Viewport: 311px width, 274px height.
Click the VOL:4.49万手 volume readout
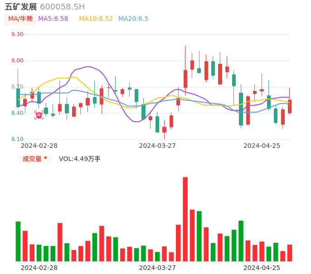(x=80, y=159)
